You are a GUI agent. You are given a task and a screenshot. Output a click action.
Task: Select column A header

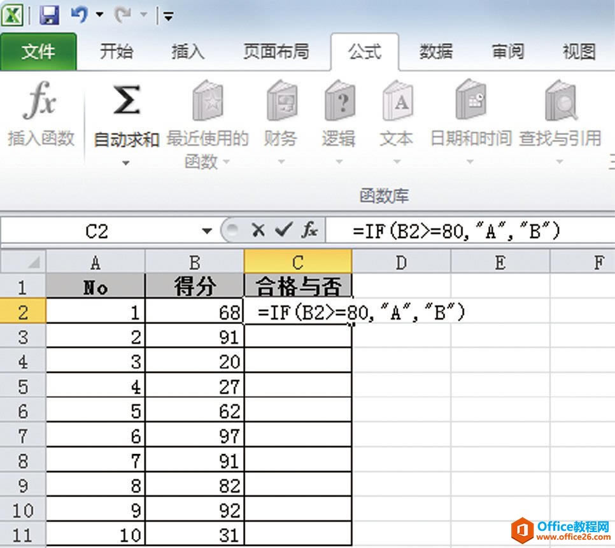click(95, 262)
